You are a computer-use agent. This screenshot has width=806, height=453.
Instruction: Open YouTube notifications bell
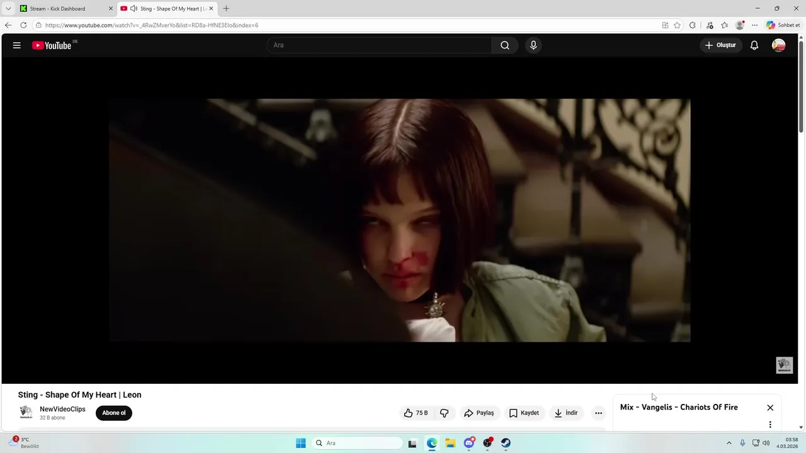pyautogui.click(x=754, y=45)
